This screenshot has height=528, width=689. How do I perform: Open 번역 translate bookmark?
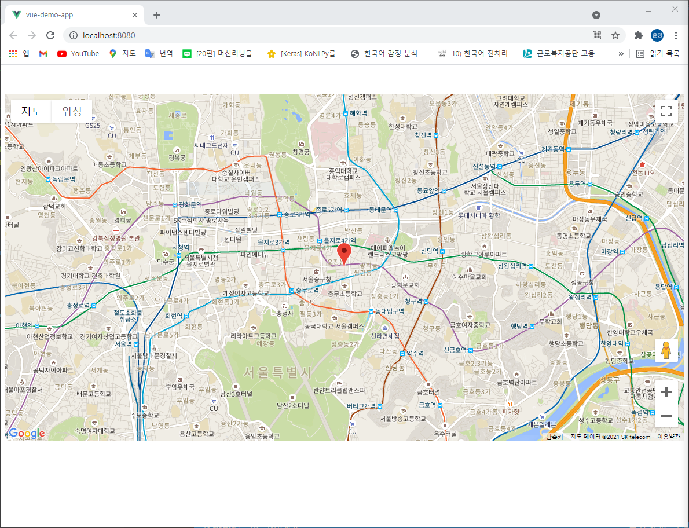pyautogui.click(x=159, y=54)
